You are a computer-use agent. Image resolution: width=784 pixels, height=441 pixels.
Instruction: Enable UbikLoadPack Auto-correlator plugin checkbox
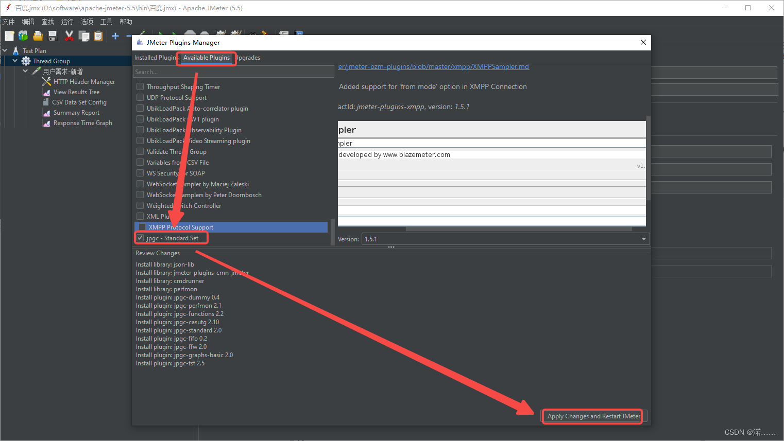[x=140, y=108]
